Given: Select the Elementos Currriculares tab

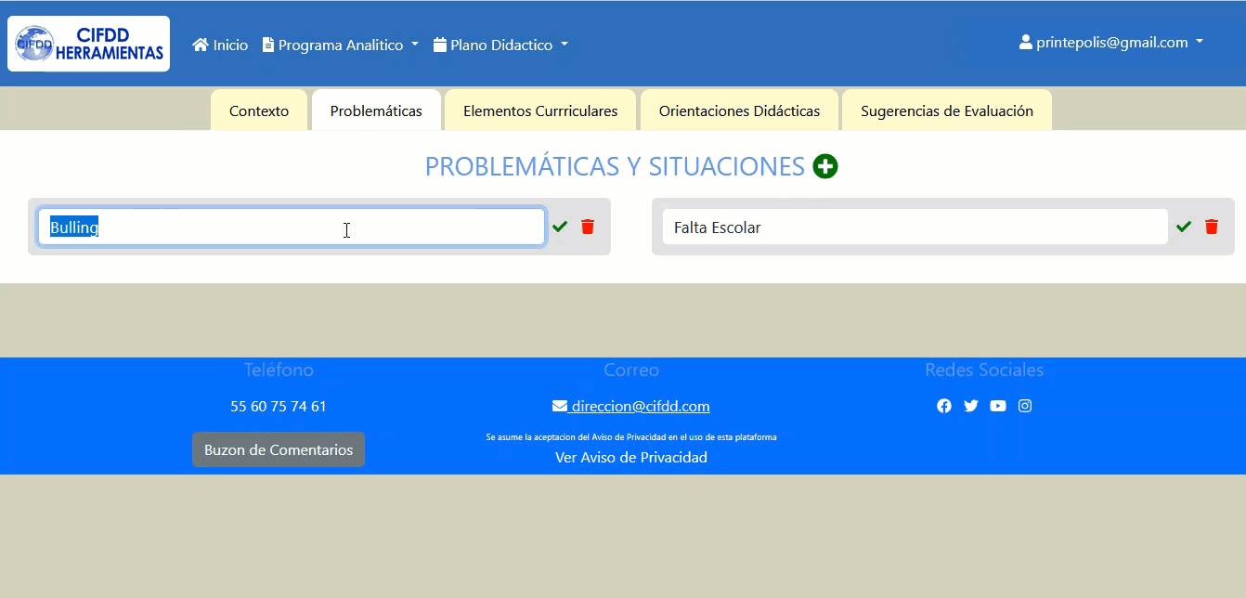Looking at the screenshot, I should tap(540, 110).
